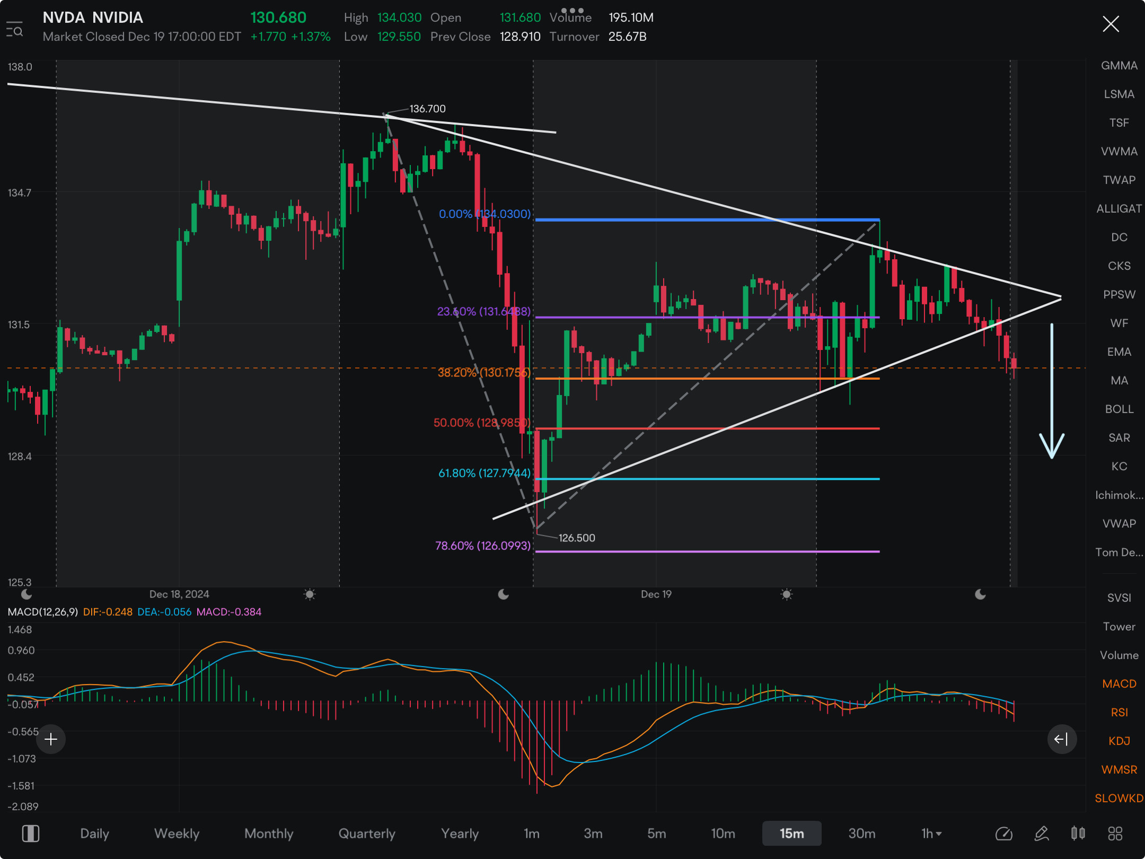
Task: Enable the BOLL indicator
Action: [1119, 409]
